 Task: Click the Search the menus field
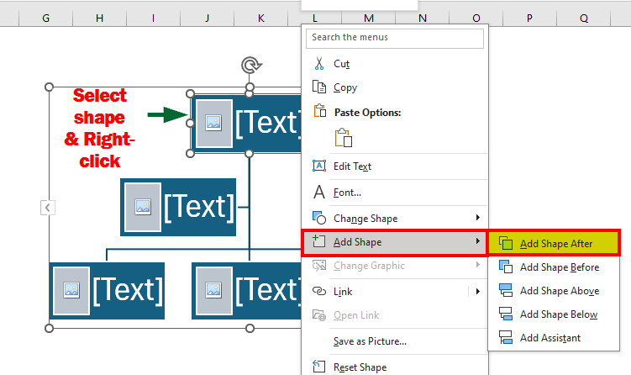point(395,38)
